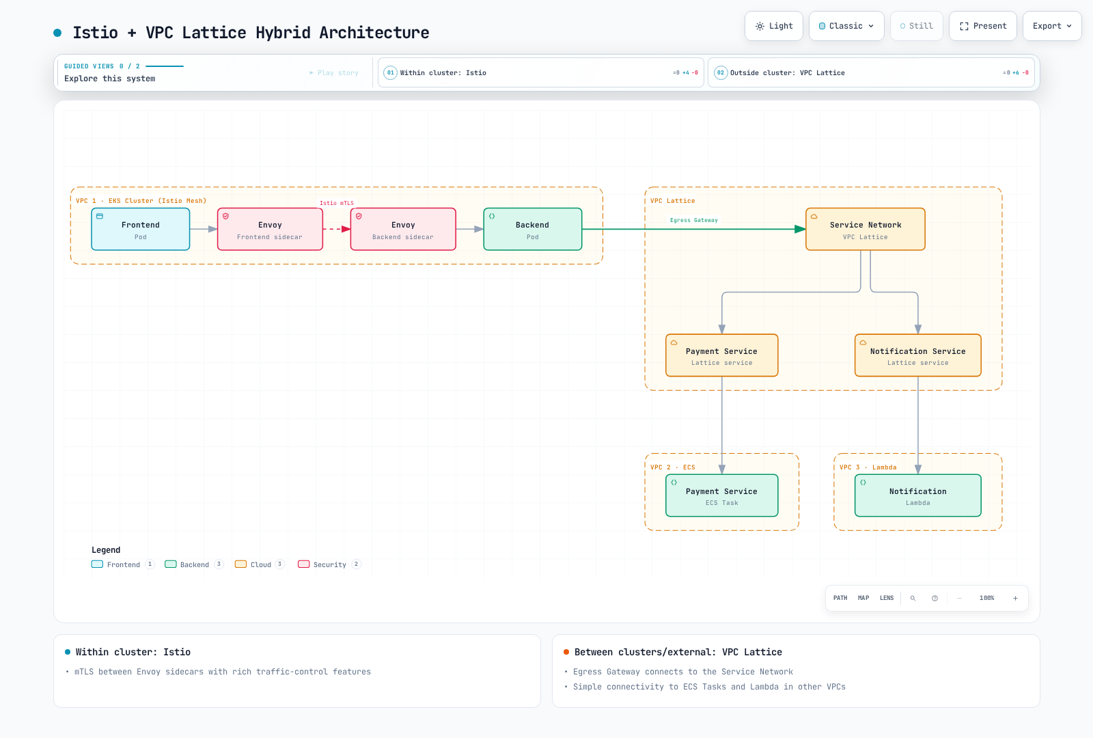This screenshot has width=1093, height=738.
Task: Click Between clusters/external: VPC Lattice heading
Action: point(678,652)
